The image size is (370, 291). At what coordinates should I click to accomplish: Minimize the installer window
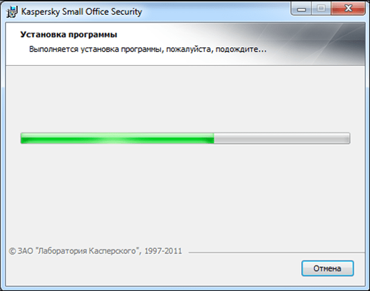pos(299,9)
